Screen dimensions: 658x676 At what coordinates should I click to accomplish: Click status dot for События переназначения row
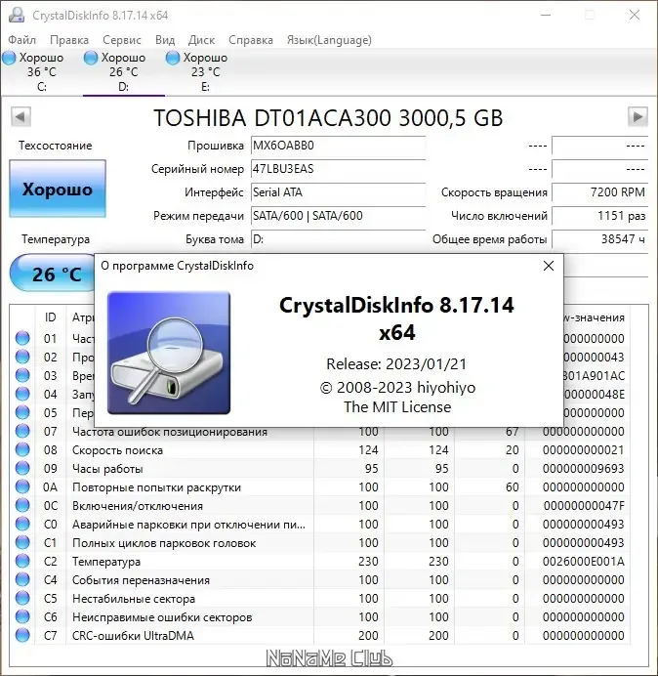tap(22, 580)
